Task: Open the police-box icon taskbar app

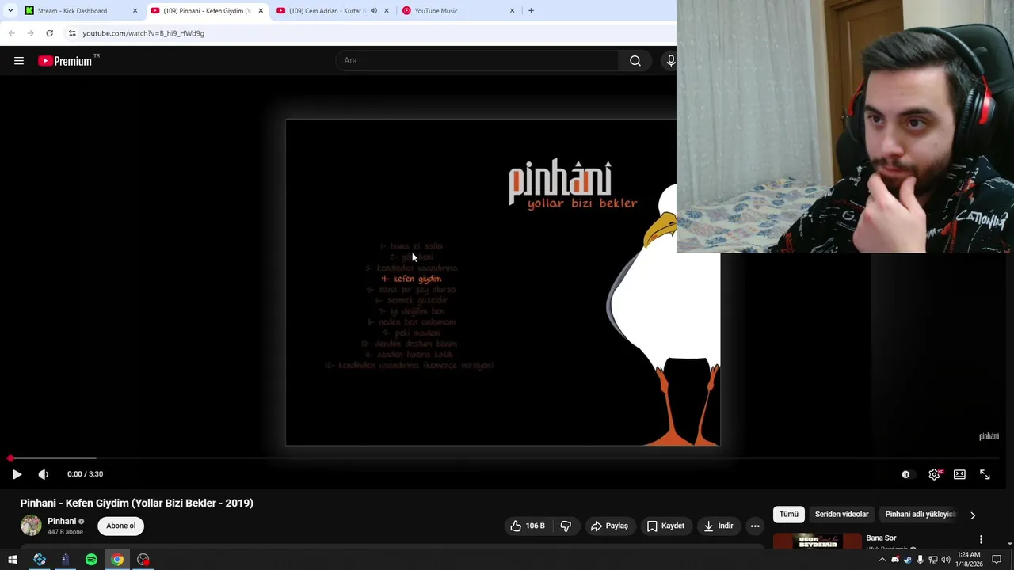Action: [65, 560]
